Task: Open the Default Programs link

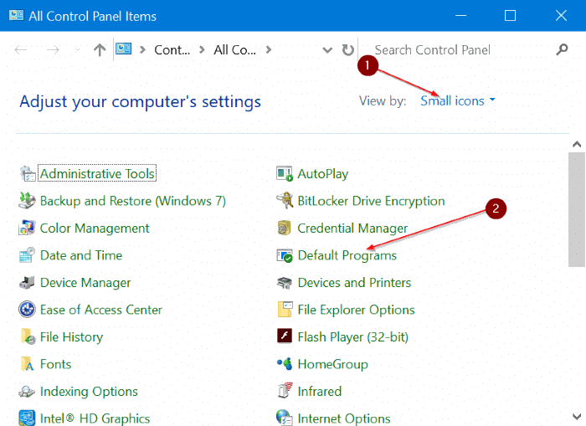Action: pyautogui.click(x=347, y=255)
